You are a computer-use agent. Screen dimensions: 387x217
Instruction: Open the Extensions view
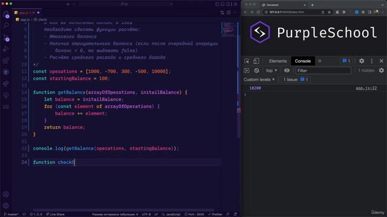[x=6, y=60]
